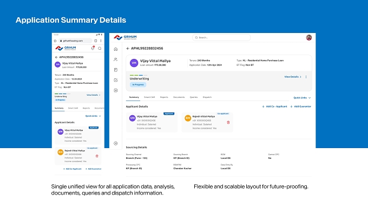Click desktop Add Guarantor
Image resolution: width=368 pixels, height=207 pixels.
(x=301, y=106)
